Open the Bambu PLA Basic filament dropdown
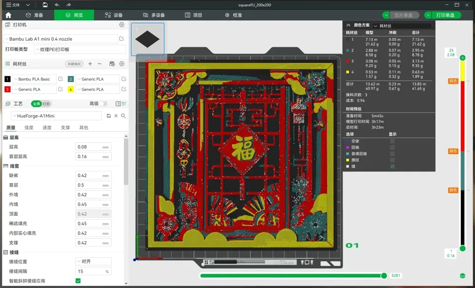This screenshot has width=475, height=288. click(34, 79)
